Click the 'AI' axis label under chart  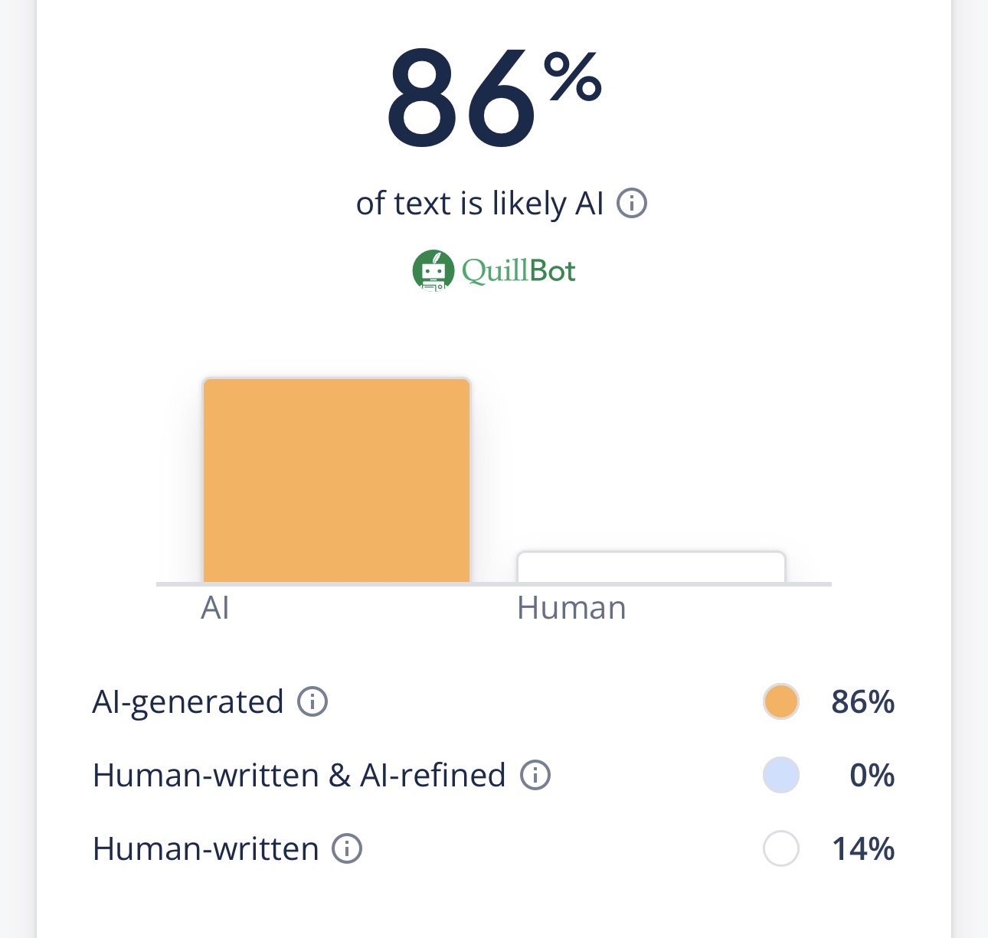click(215, 608)
